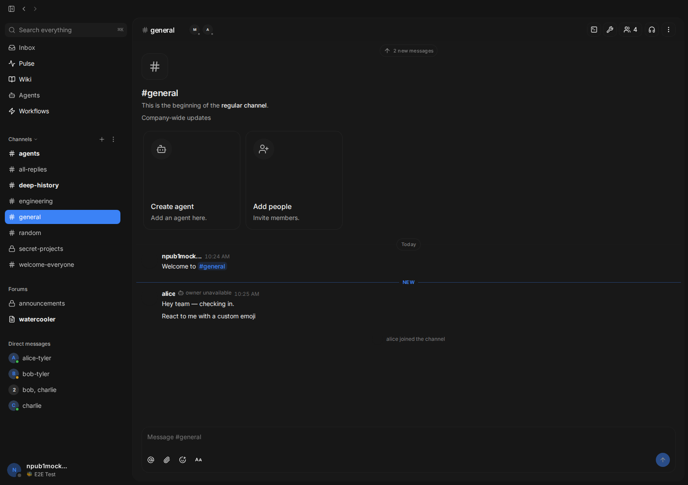Click the A member avatar in header
This screenshot has width=688, height=485.
pyautogui.click(x=208, y=30)
